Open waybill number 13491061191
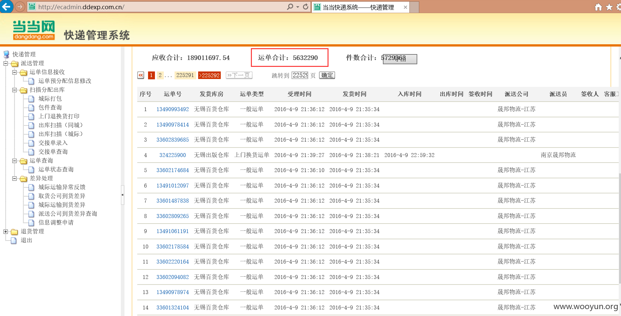The height and width of the screenshot is (316, 621). click(x=173, y=231)
